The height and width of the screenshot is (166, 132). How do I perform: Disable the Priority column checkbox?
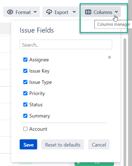point(25,93)
